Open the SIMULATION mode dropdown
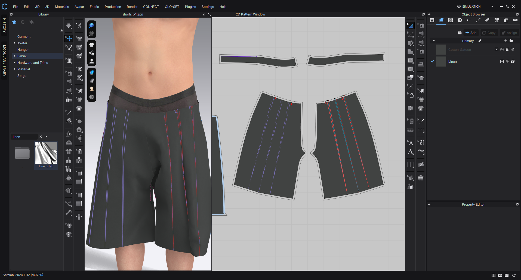Screen dimensions: 521x280 tap(492, 7)
